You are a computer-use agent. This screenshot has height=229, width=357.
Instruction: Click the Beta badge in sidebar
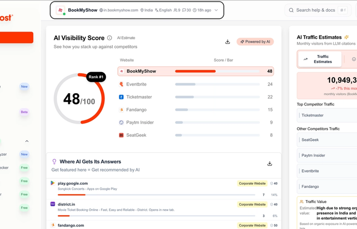click(x=24, y=112)
